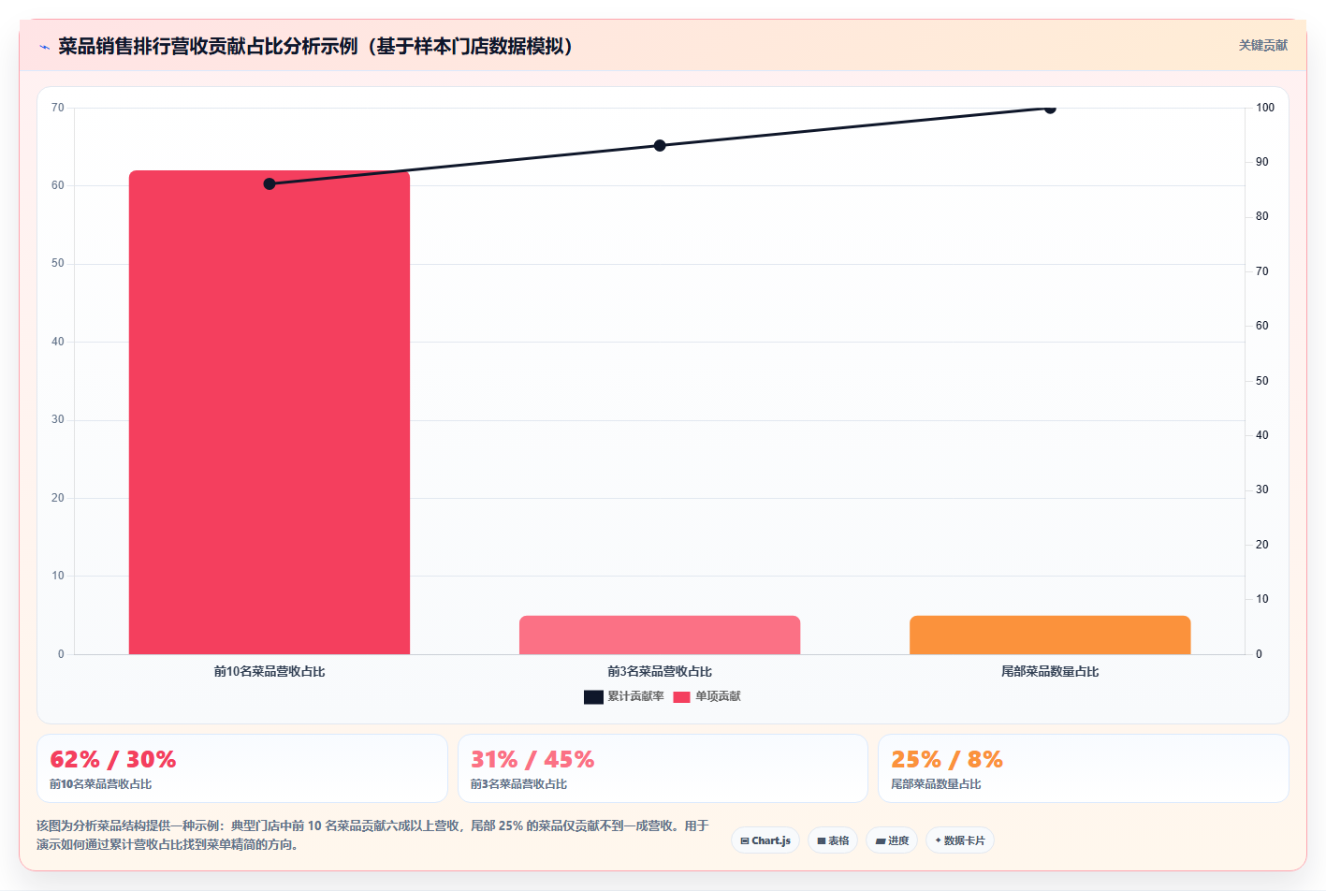Click the left axis tick value 70
The width and height of the screenshot is (1326, 891).
[x=58, y=108]
